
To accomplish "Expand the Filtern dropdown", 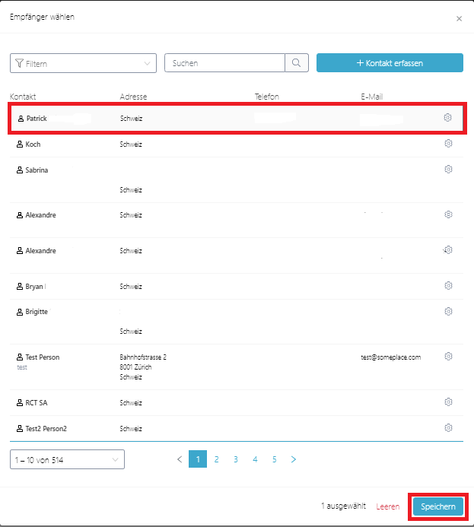I will (x=83, y=64).
